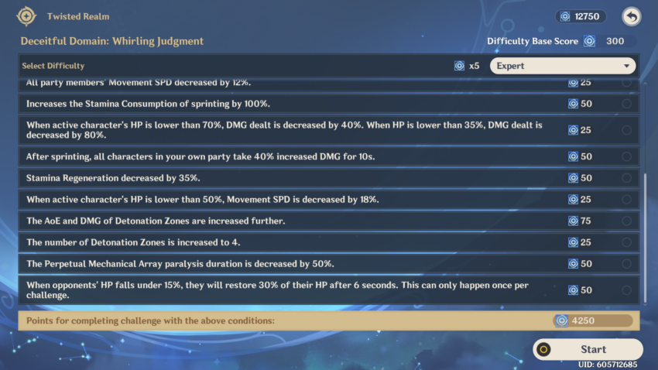This screenshot has height=370, width=658.
Task: Click the Difficulty Base Score point icon
Action: point(590,41)
